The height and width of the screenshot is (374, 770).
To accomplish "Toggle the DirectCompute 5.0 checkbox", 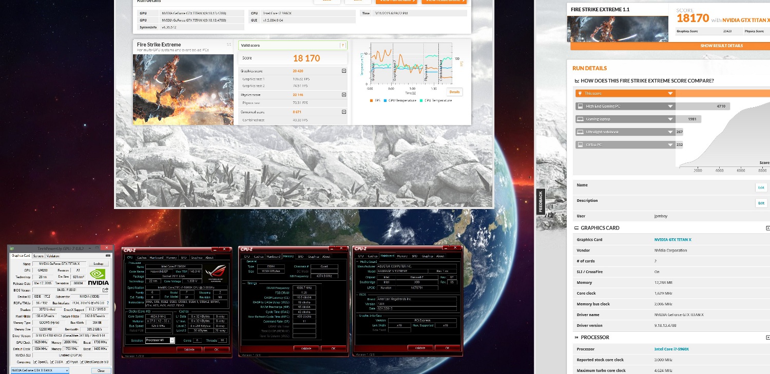I will (x=82, y=362).
